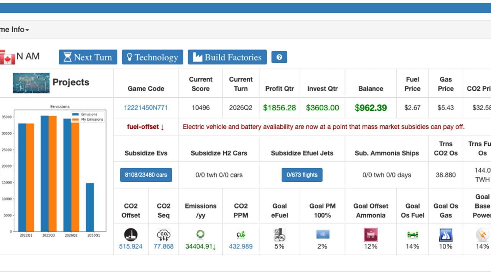
Task: Click the 0/673 flights subsidy button
Action: pyautogui.click(x=302, y=175)
